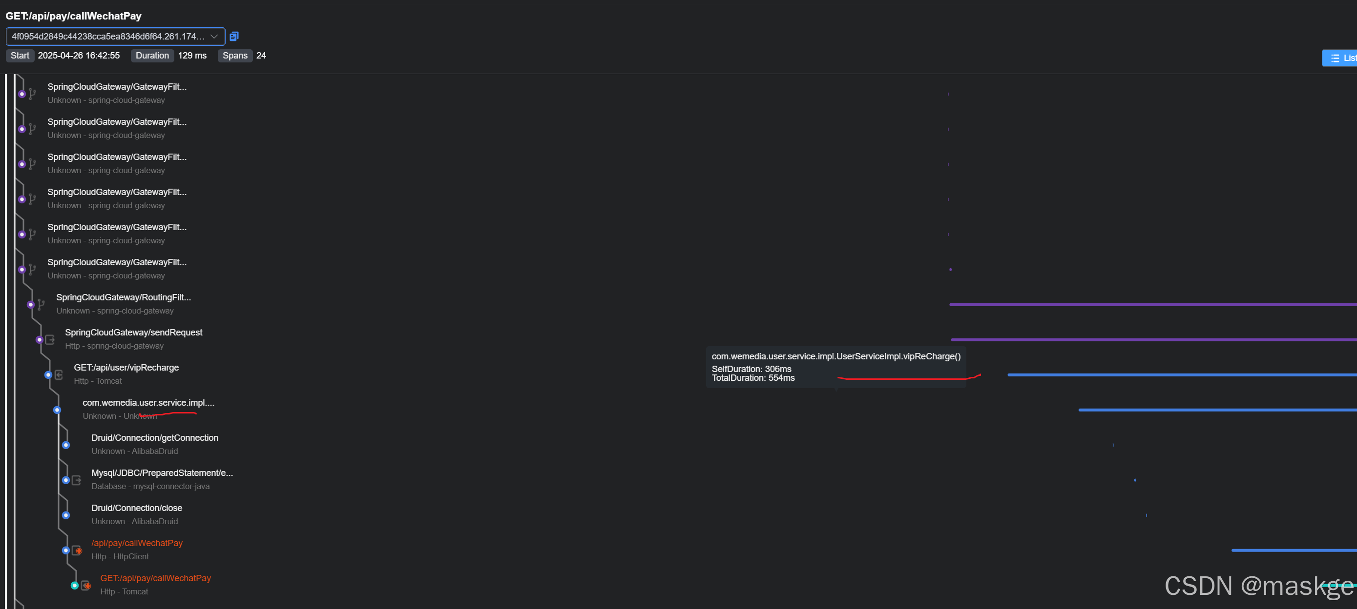The height and width of the screenshot is (609, 1357).
Task: Click entry icon beside GET:/api/user/vipRecharge span
Action: point(59,375)
